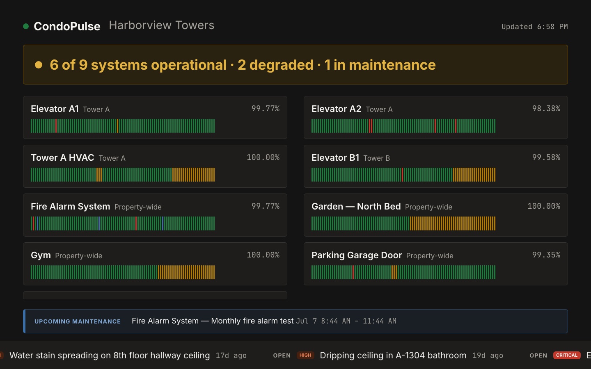
Task: Select the Elevator B1 system title
Action: click(x=335, y=157)
